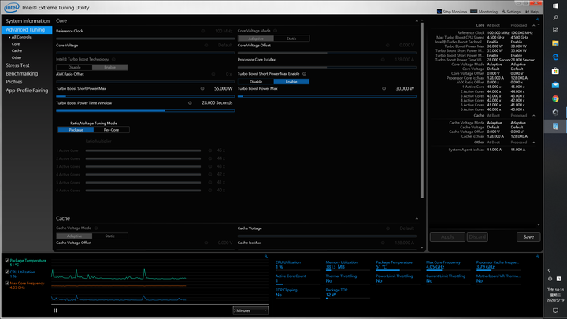Pause the monitoring graph
This screenshot has width=567, height=319.
(x=55, y=310)
